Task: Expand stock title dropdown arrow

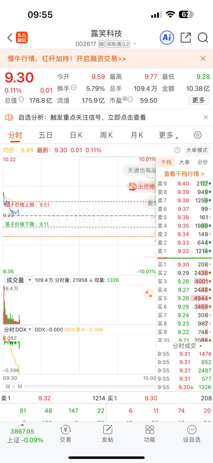Action: coord(135,44)
